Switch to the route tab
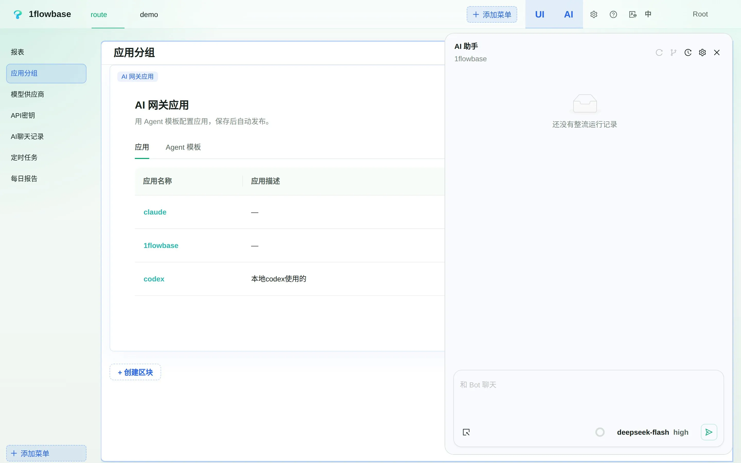This screenshot has height=463, width=741. [99, 14]
